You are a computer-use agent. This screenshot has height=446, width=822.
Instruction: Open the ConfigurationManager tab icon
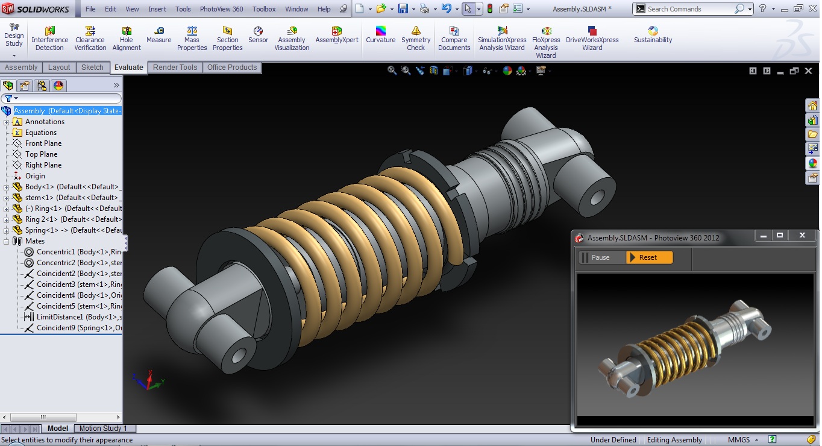(x=42, y=86)
